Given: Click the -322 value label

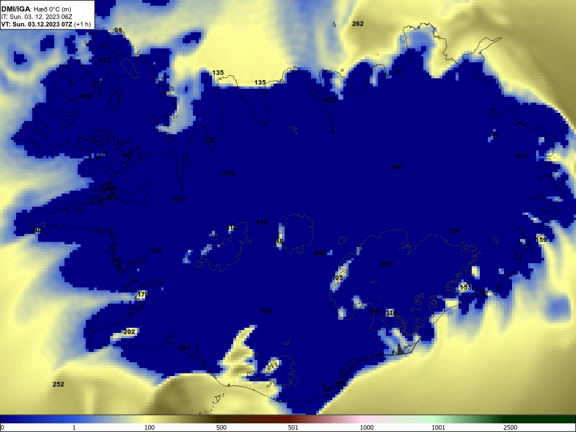Looking at the screenshot, I should pos(104,59).
